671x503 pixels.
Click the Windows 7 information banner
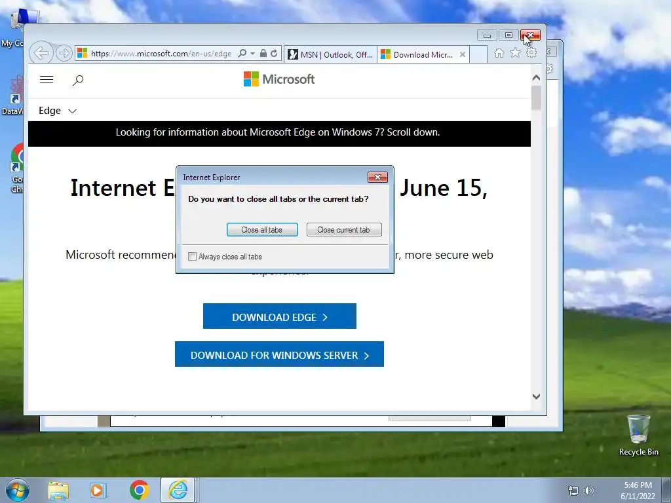point(279,134)
